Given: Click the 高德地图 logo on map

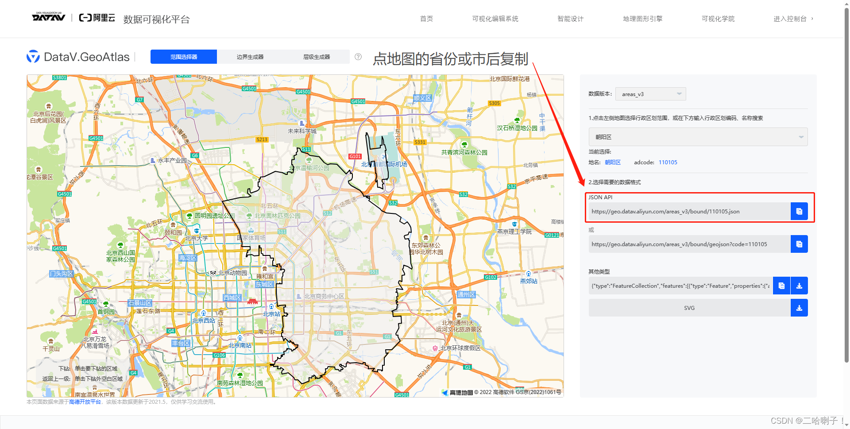Looking at the screenshot, I should tap(457, 392).
